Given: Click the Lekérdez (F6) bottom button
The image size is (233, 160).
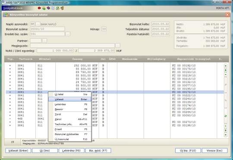Looking at the screenshot, I should [x=72, y=151].
